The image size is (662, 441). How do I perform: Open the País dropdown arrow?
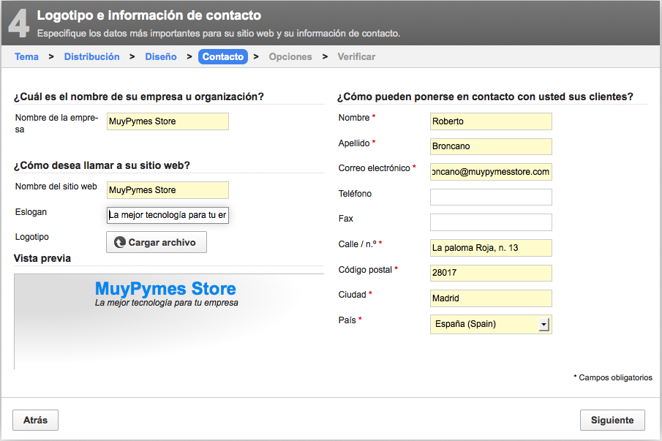[543, 324]
